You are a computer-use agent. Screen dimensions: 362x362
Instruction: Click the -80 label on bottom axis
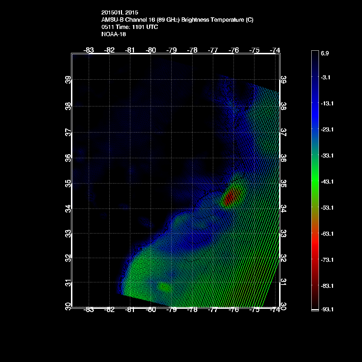coord(151,310)
